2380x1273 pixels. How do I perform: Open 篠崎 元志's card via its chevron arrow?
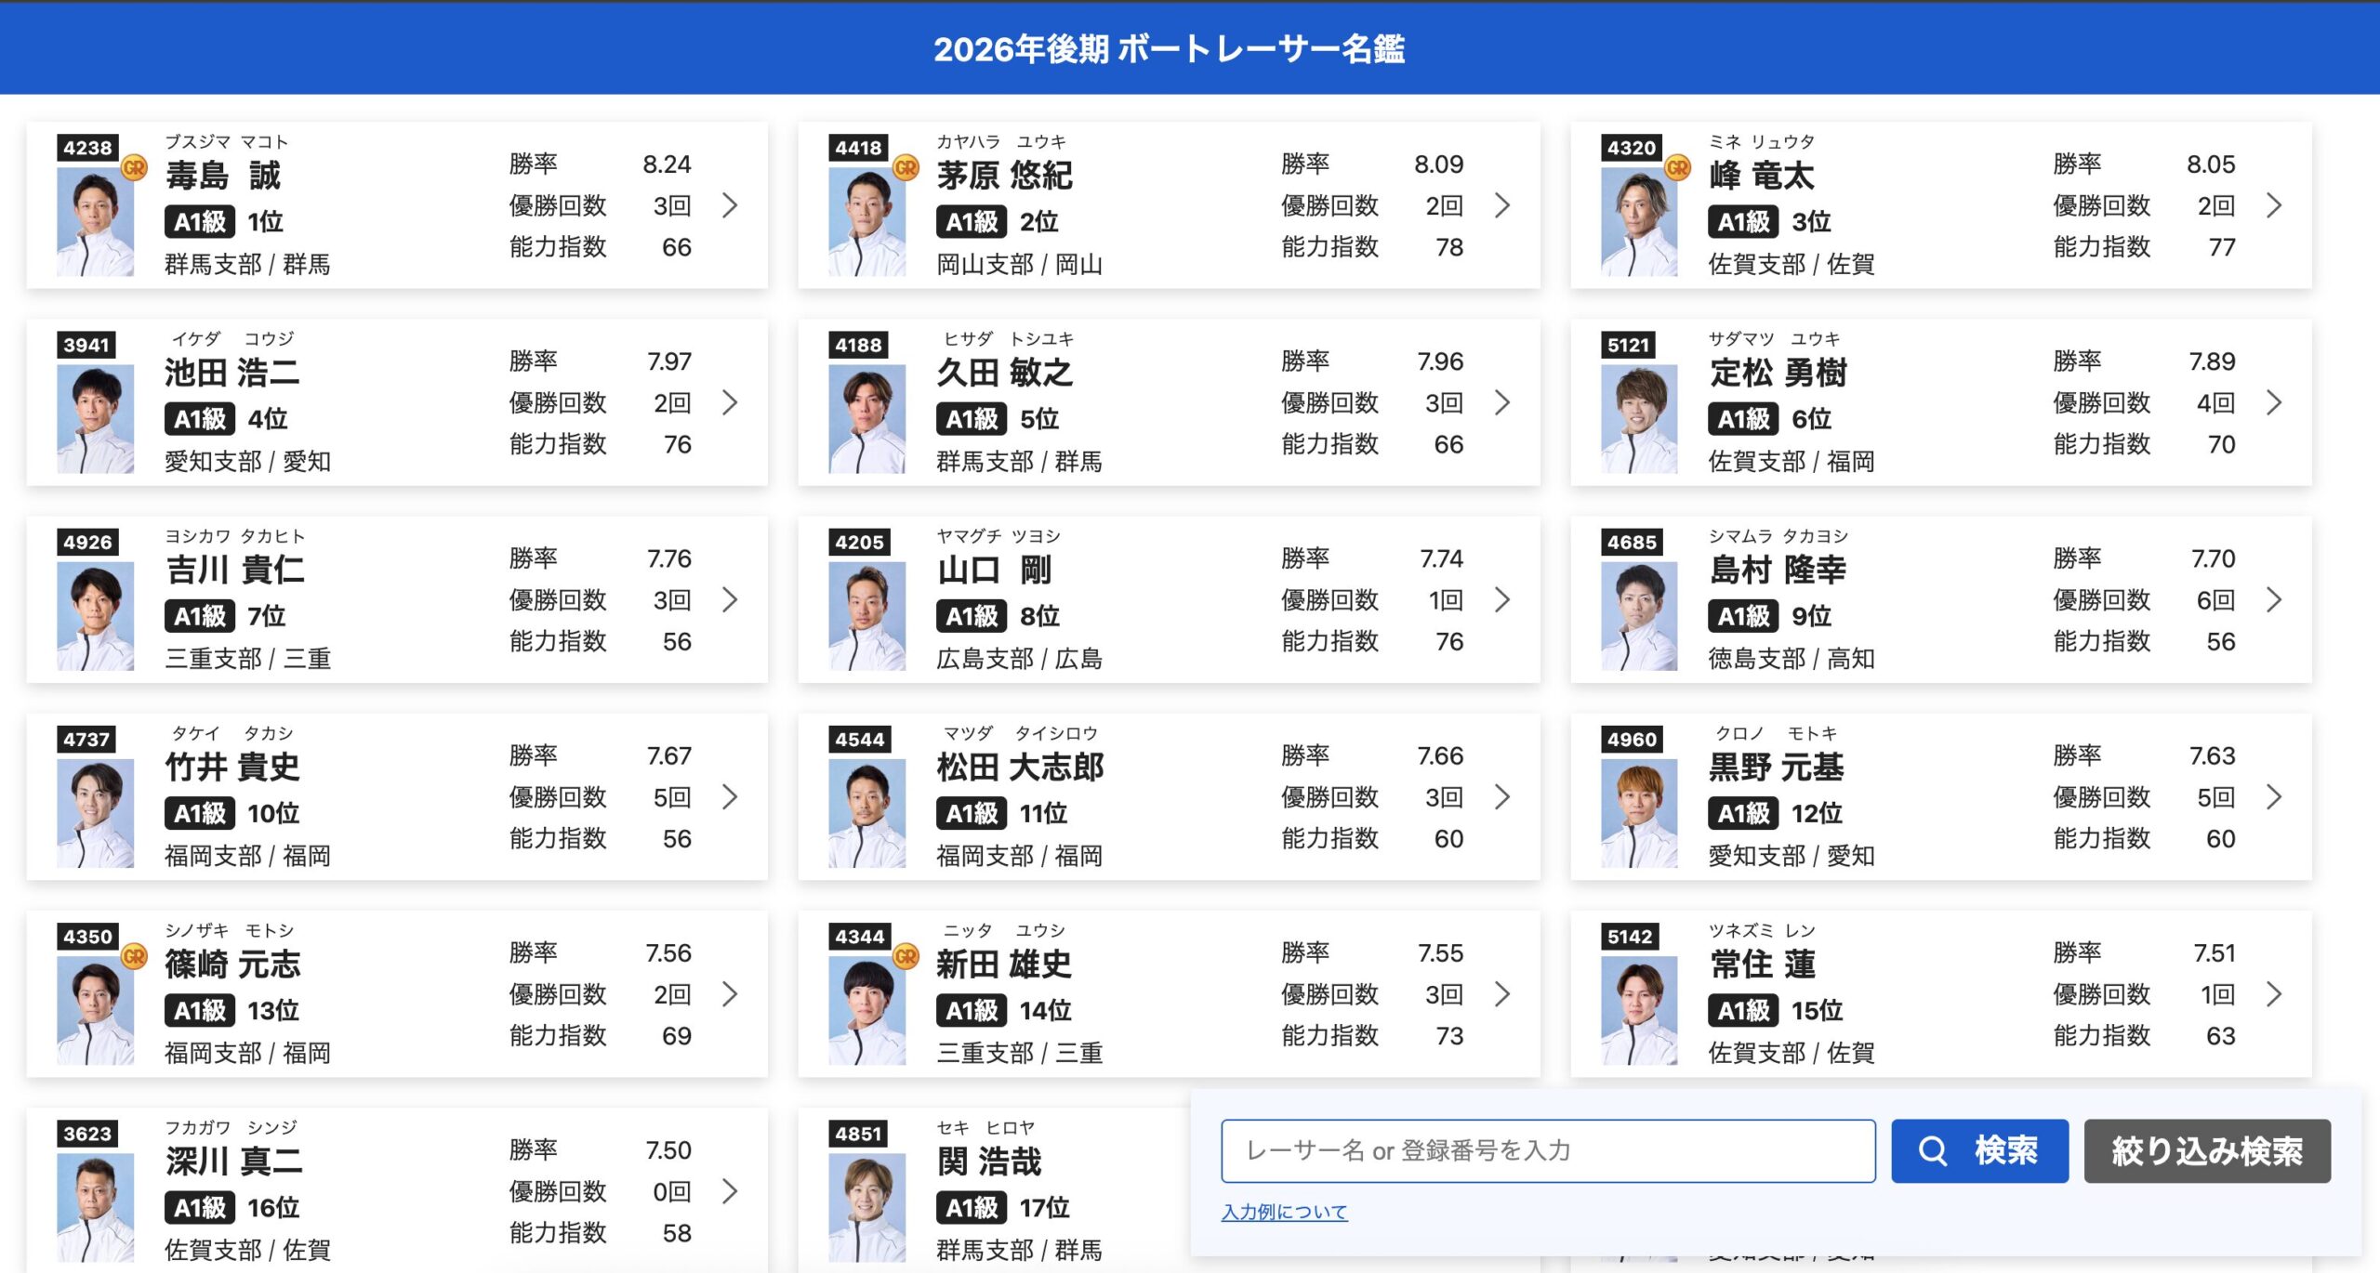pyautogui.click(x=731, y=994)
